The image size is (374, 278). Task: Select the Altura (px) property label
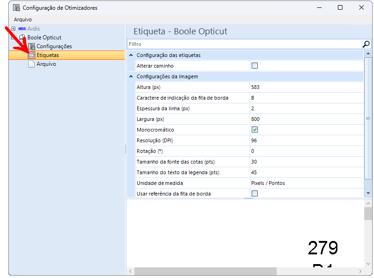(149, 87)
